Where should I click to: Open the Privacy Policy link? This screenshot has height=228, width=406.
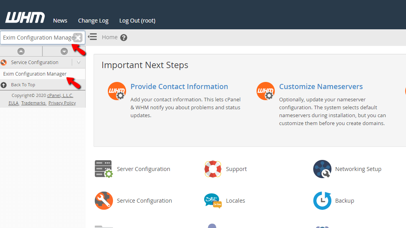coord(62,103)
